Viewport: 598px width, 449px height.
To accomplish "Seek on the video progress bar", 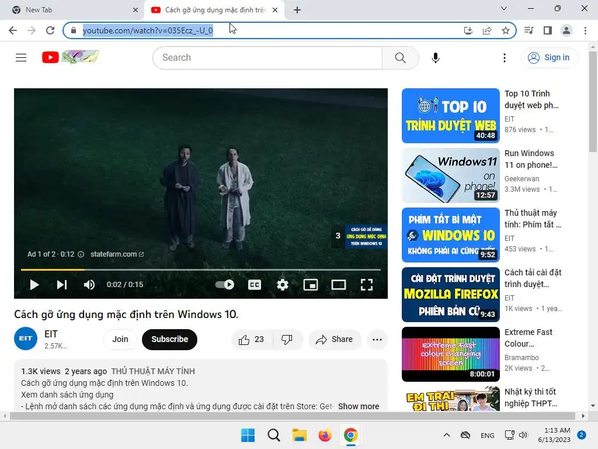I will point(201,270).
